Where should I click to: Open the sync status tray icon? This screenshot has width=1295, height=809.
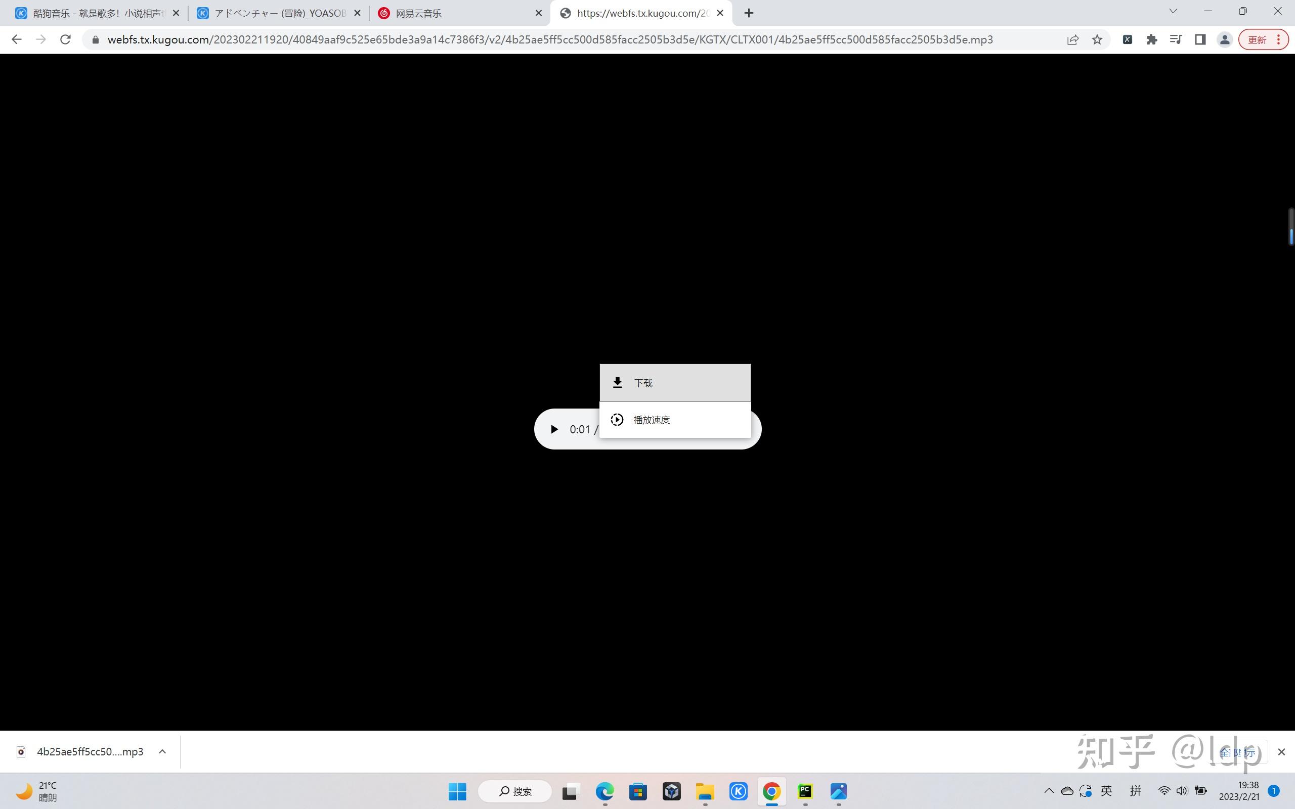[1085, 791]
